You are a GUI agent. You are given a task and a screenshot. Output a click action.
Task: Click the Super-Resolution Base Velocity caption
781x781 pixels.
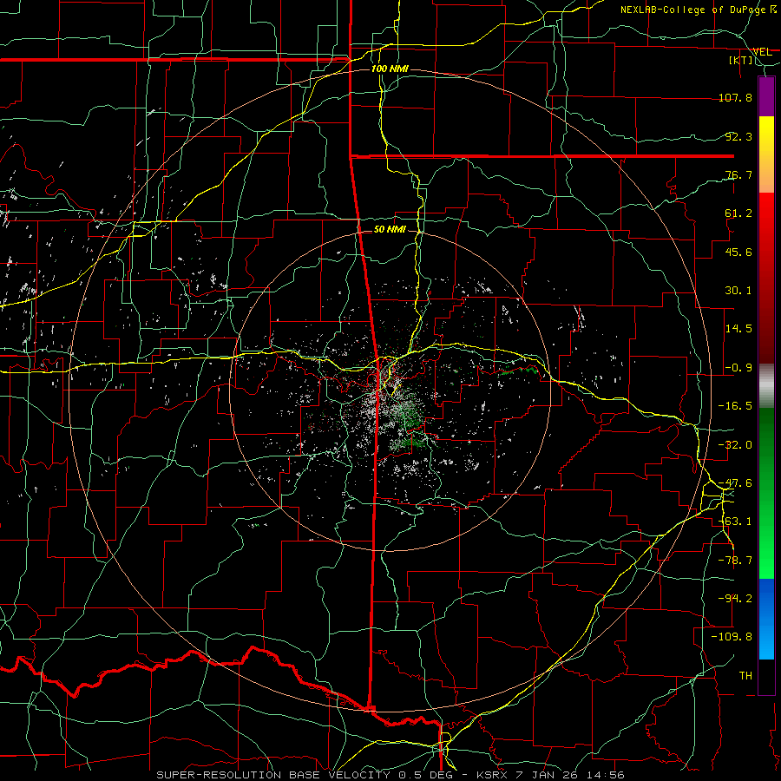click(x=390, y=775)
